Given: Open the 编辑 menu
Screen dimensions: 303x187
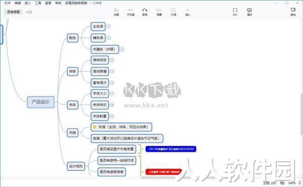Looking at the screenshot, I should coord(18,3).
